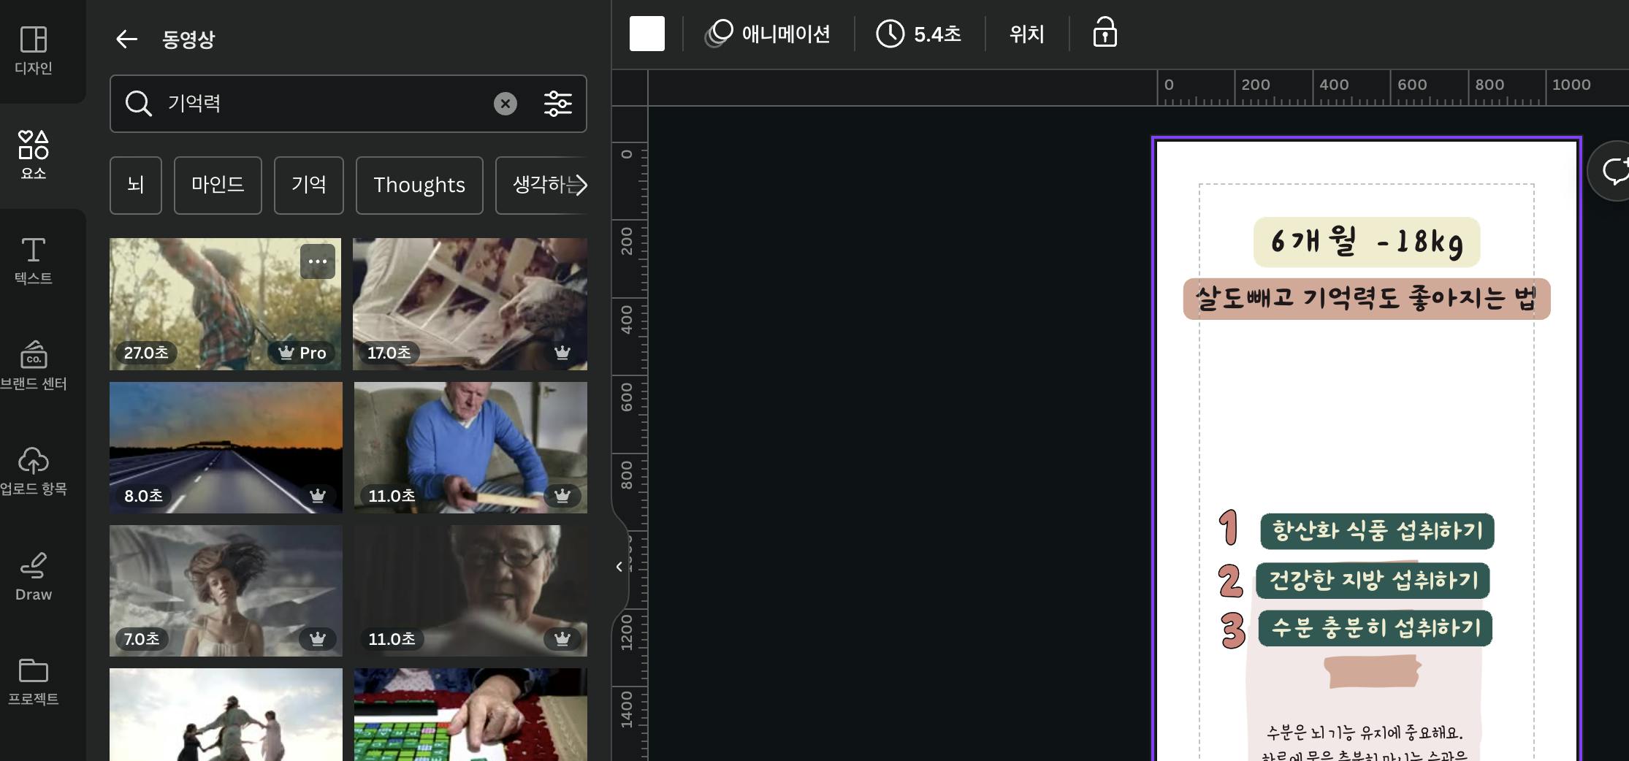Select the 살도빼고 기억력도 좋아지는 법 heading
Viewport: 1629px width, 761px height.
(1367, 299)
